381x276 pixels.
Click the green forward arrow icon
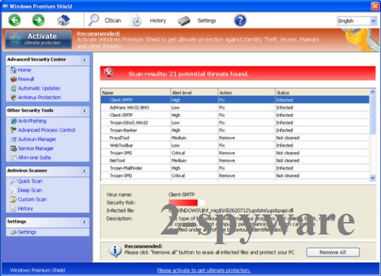(x=38, y=20)
